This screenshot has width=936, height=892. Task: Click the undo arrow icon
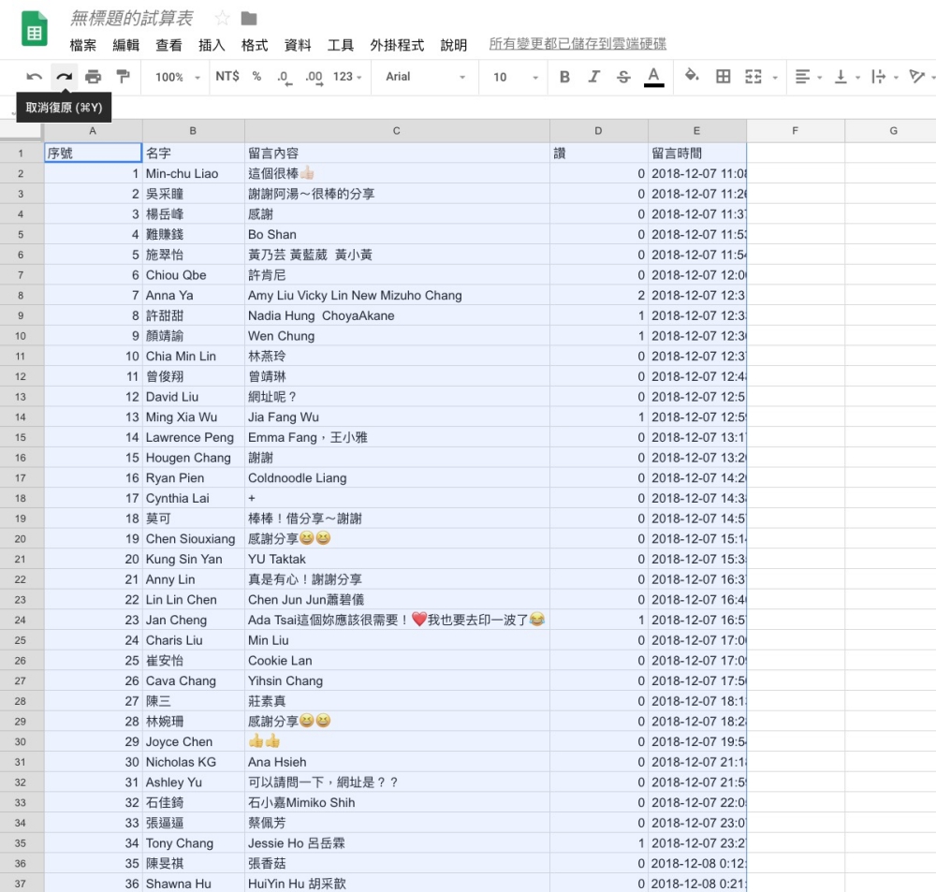(x=35, y=77)
